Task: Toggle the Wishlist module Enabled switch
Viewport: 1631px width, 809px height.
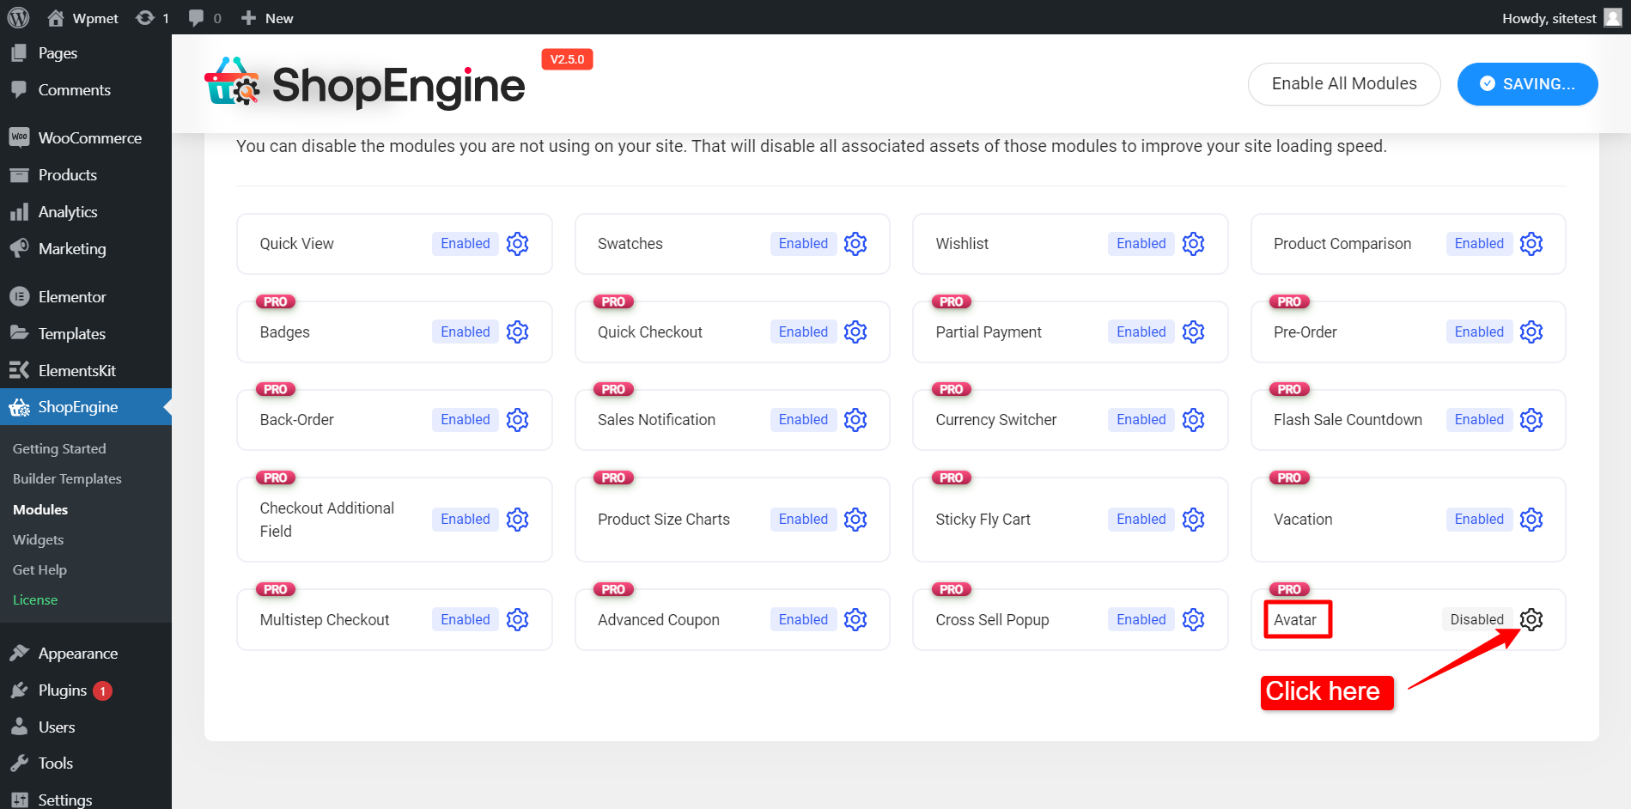Action: pos(1140,244)
